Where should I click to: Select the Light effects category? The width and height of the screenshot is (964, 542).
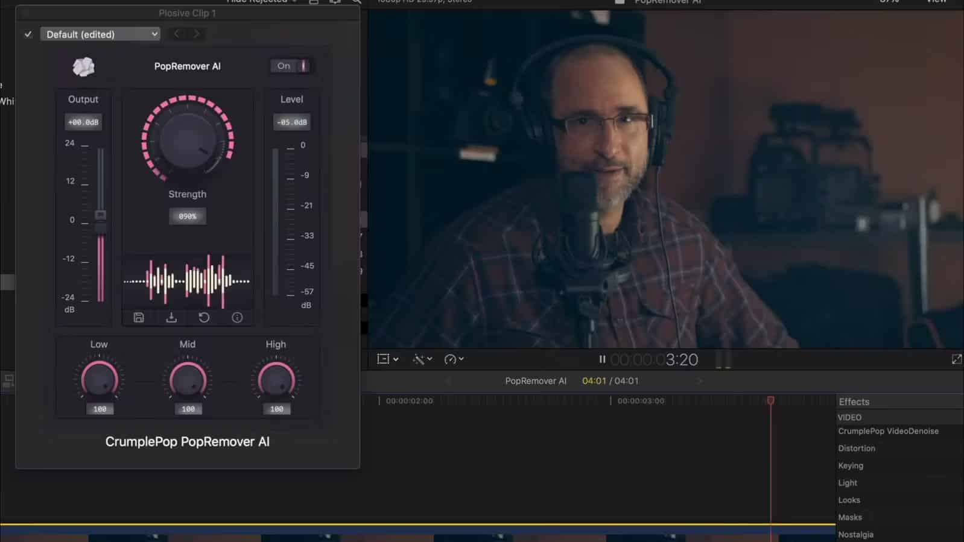tap(848, 483)
